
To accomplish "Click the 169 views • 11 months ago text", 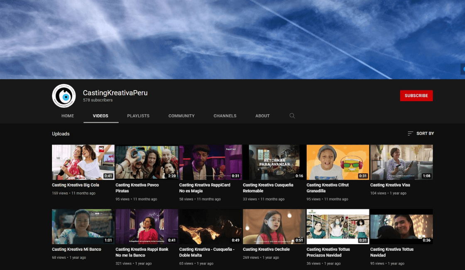I will point(73,193).
